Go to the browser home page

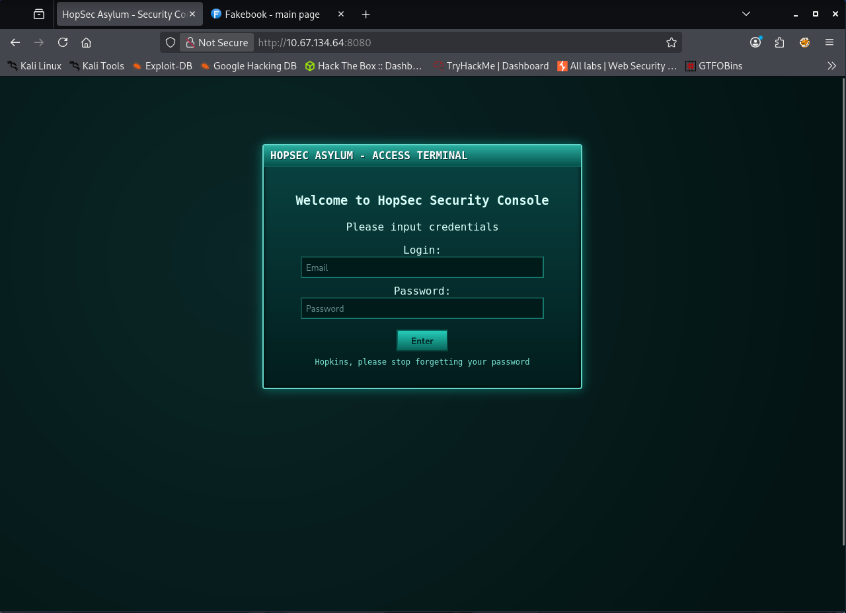[86, 42]
